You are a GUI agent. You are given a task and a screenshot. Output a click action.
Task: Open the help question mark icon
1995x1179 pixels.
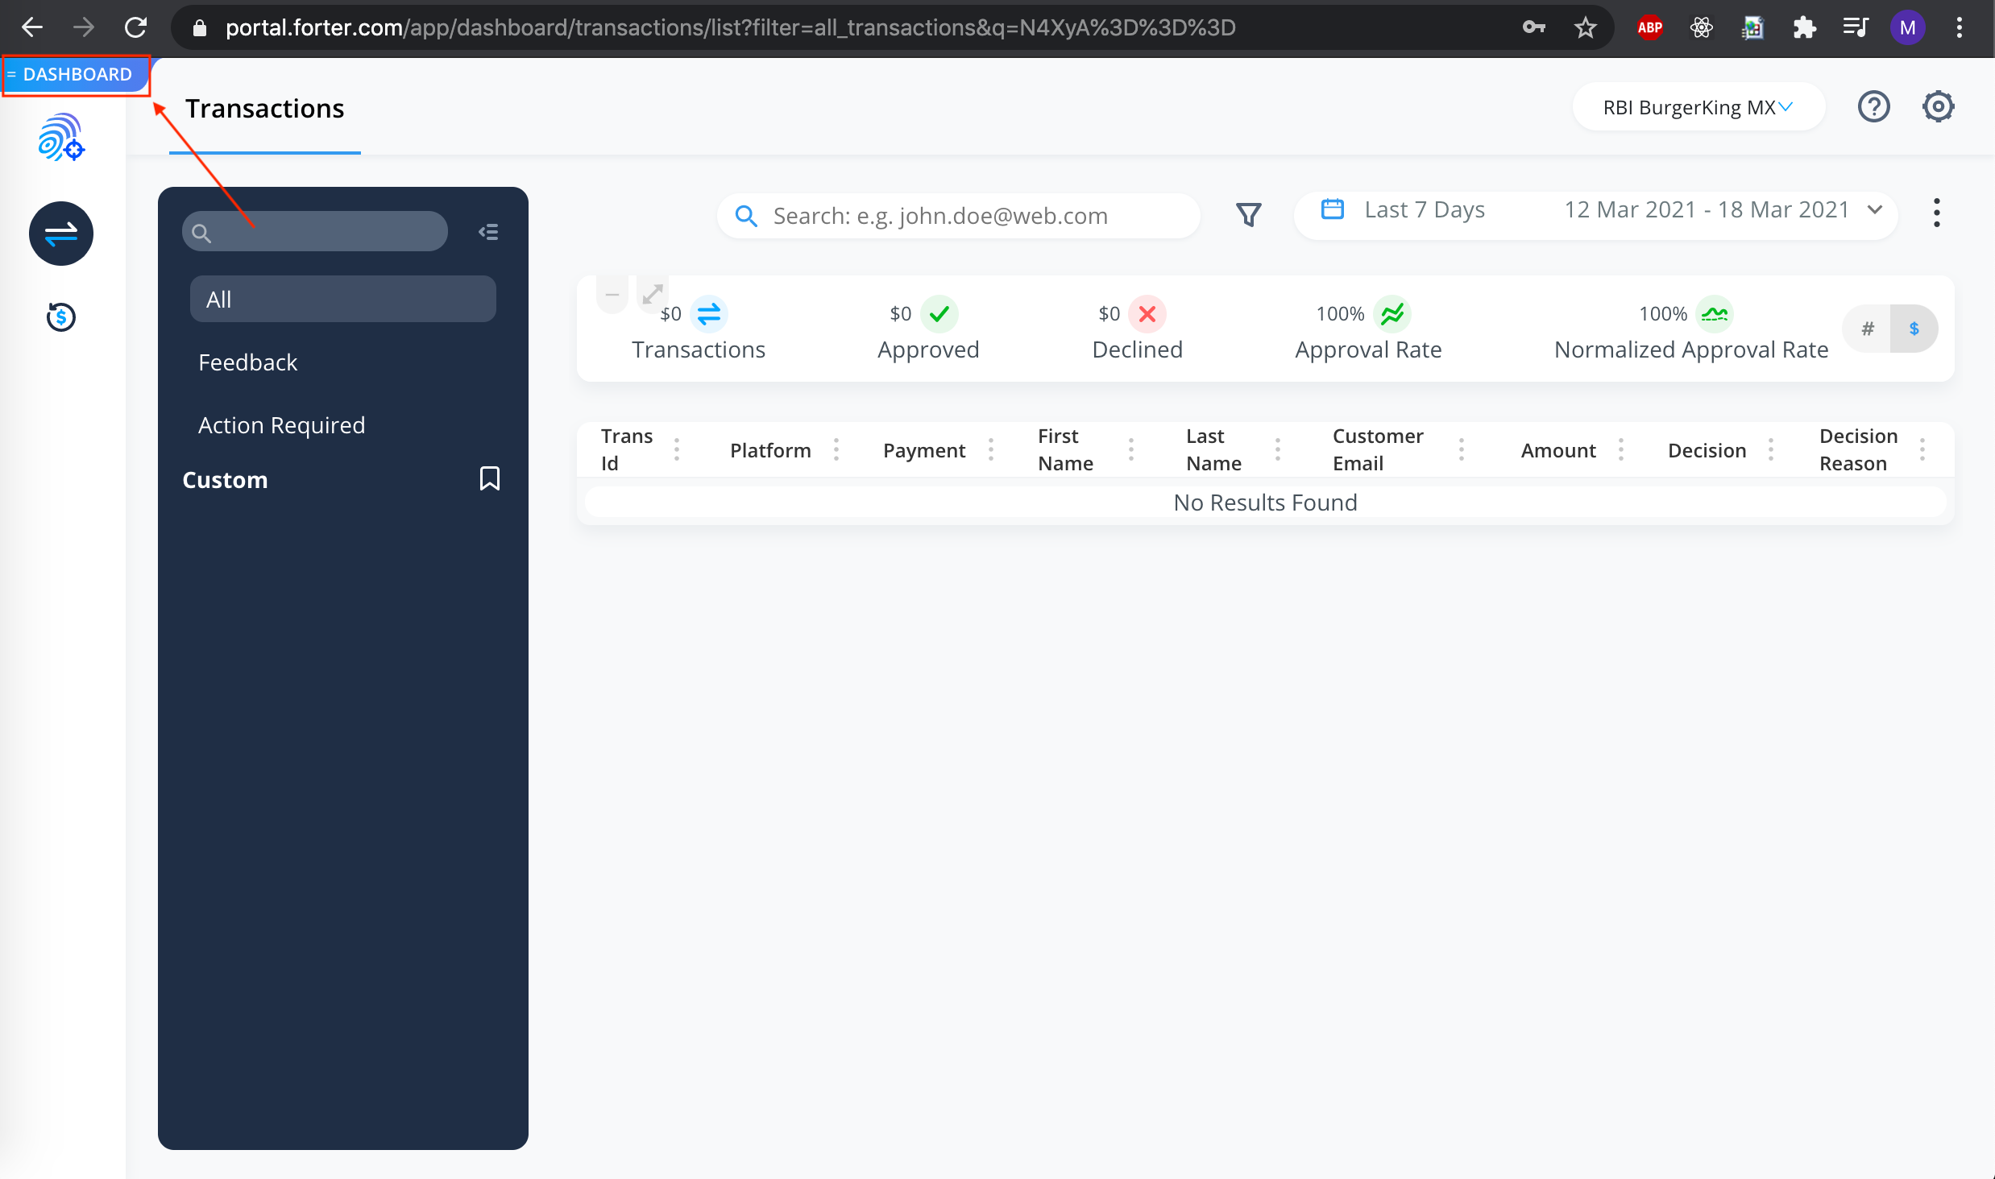pos(1873,107)
